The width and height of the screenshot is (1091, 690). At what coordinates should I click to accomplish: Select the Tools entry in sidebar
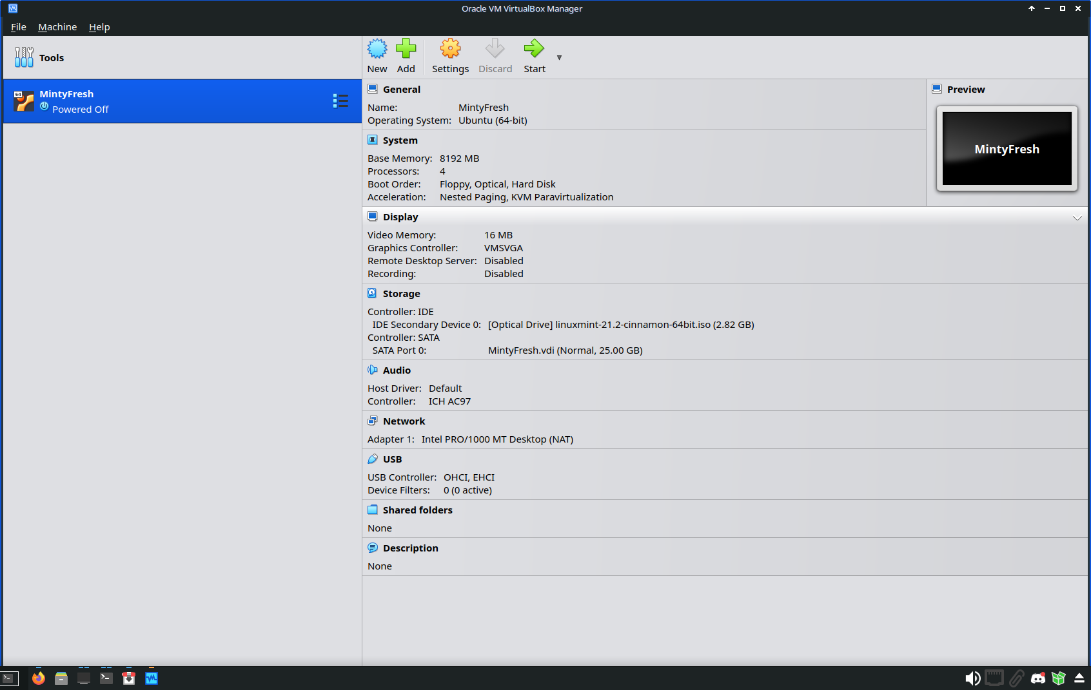click(x=182, y=58)
